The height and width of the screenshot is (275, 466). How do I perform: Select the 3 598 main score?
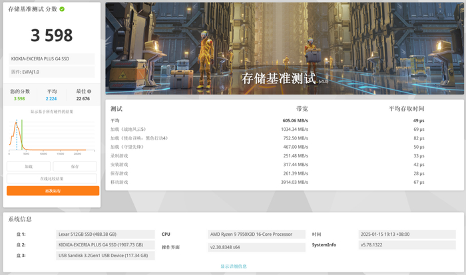(x=52, y=35)
